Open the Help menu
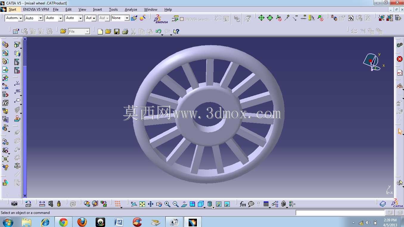 click(x=168, y=10)
